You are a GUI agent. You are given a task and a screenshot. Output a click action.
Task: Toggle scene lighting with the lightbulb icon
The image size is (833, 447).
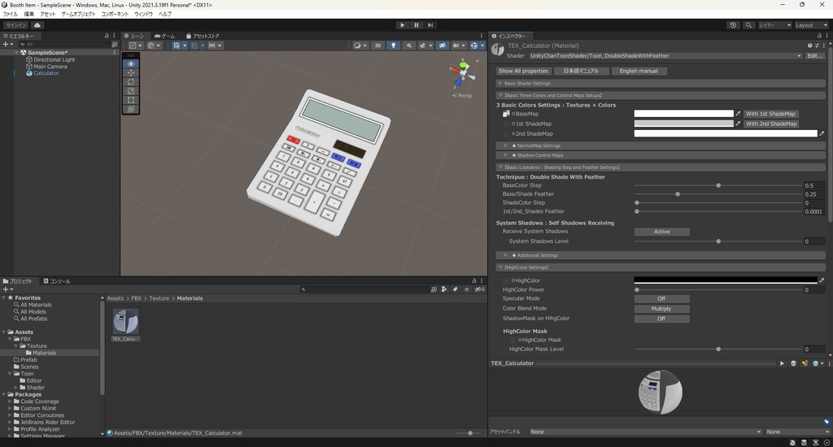click(x=393, y=46)
